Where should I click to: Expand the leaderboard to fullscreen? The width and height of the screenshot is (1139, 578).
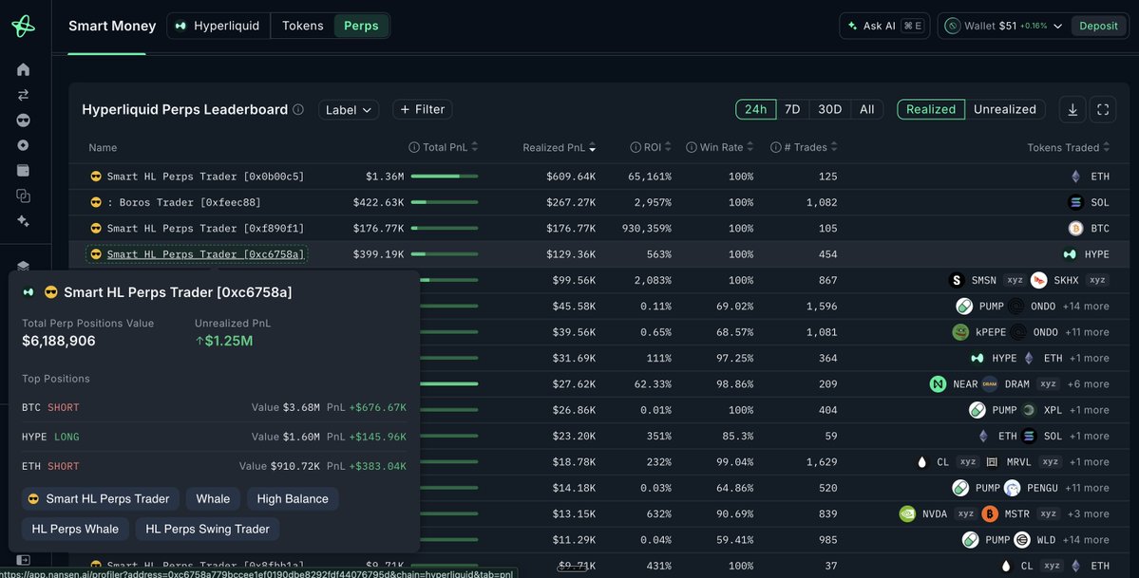(1103, 110)
